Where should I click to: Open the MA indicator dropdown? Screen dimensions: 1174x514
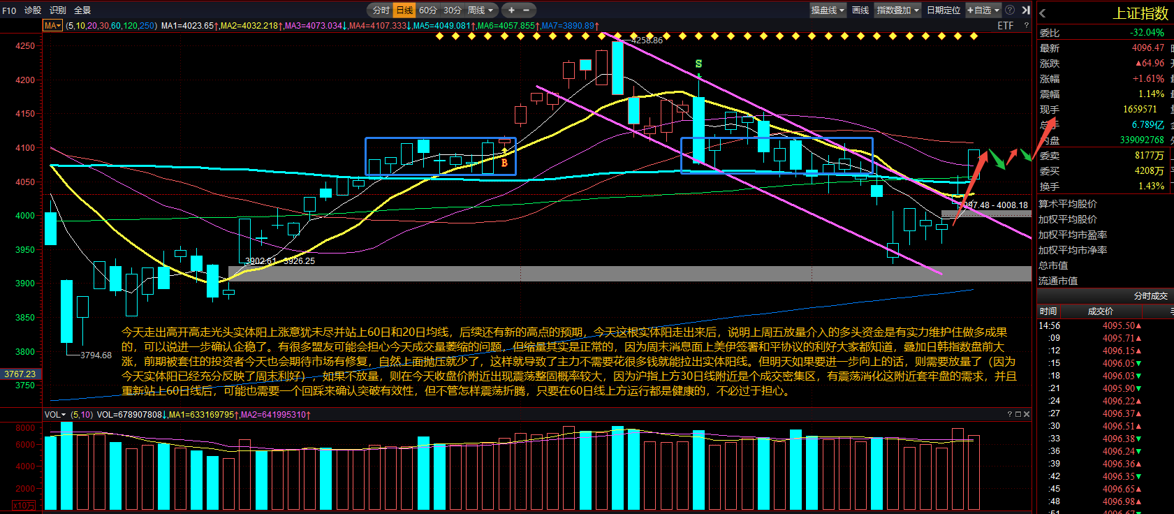53,25
